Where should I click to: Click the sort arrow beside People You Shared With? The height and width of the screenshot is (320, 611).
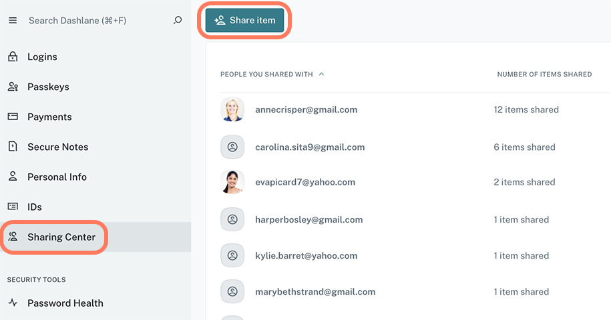point(321,74)
